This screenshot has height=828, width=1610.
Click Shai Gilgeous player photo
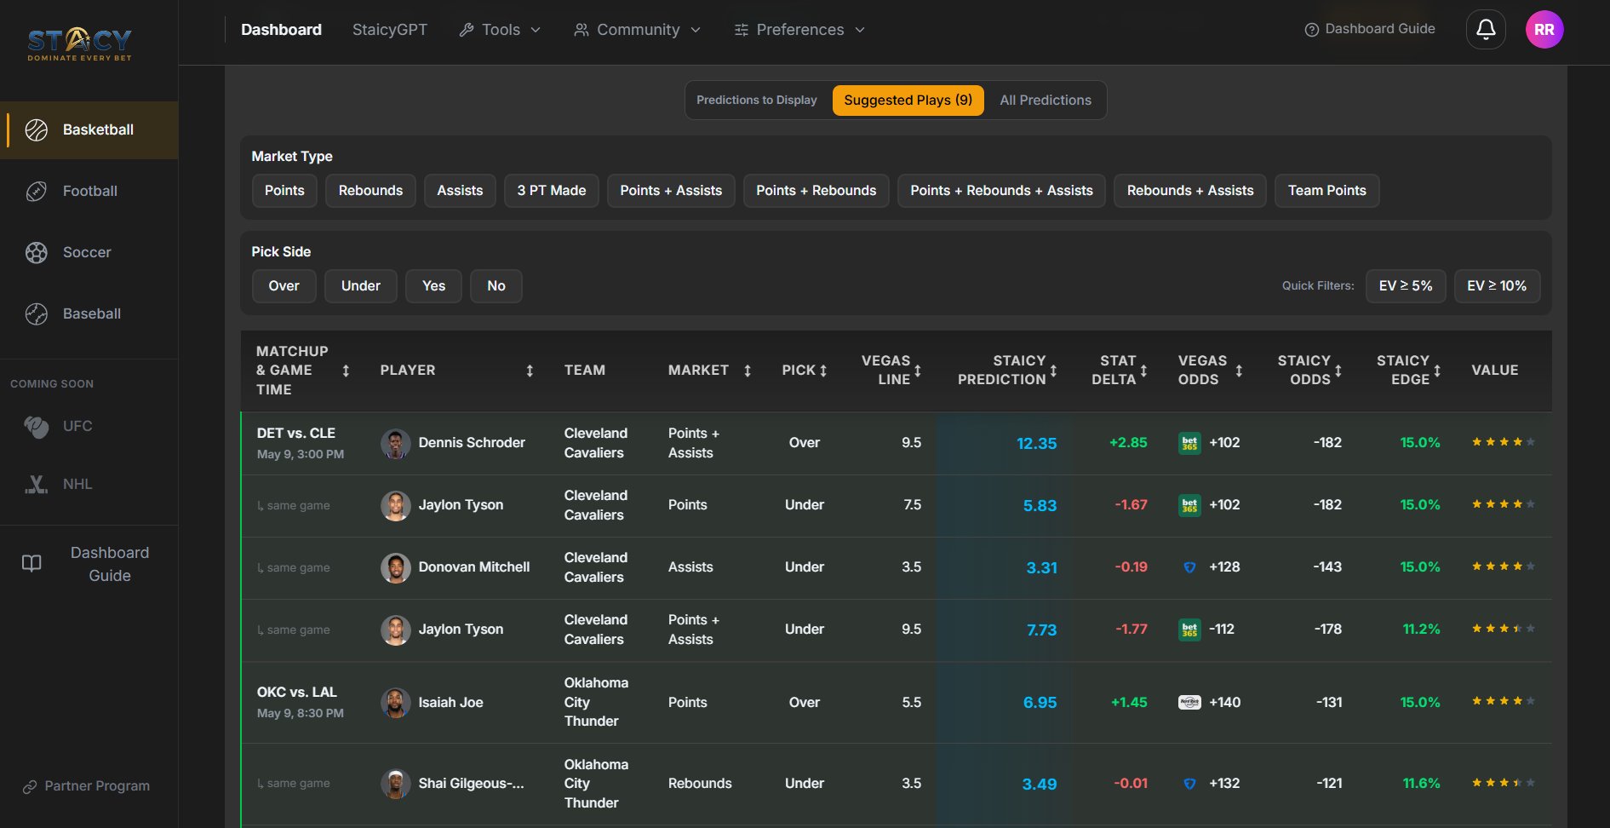click(395, 784)
